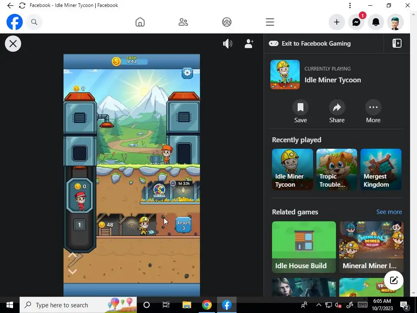The width and height of the screenshot is (417, 313).
Task: Close the game with the X button
Action: (x=13, y=43)
